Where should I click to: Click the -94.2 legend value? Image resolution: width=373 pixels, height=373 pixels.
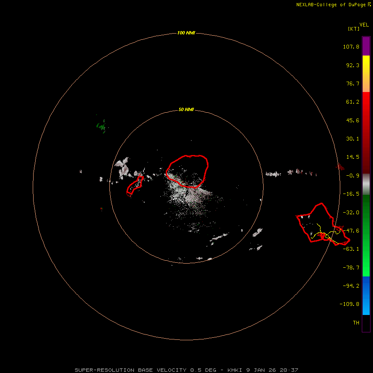point(351,286)
